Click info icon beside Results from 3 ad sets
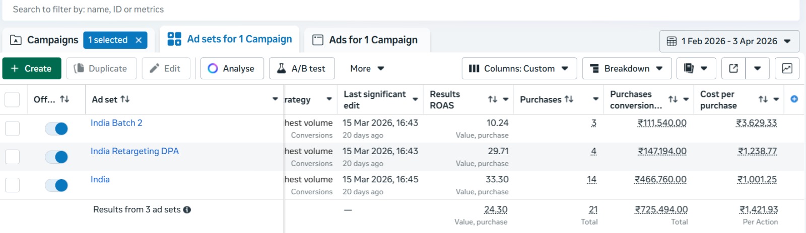This screenshot has height=233, width=806. coord(187,210)
